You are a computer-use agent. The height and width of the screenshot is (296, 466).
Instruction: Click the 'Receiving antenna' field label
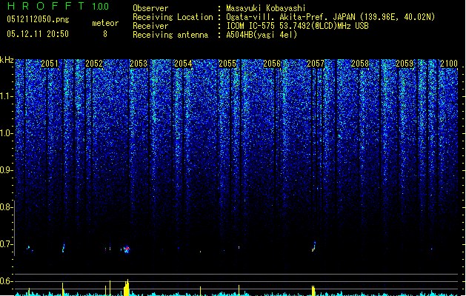click(x=170, y=35)
